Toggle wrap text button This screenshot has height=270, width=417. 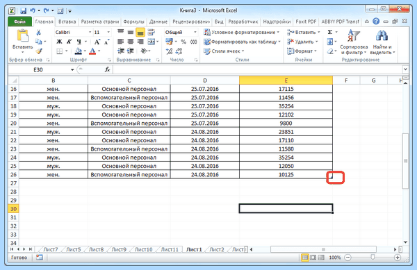click(x=151, y=32)
